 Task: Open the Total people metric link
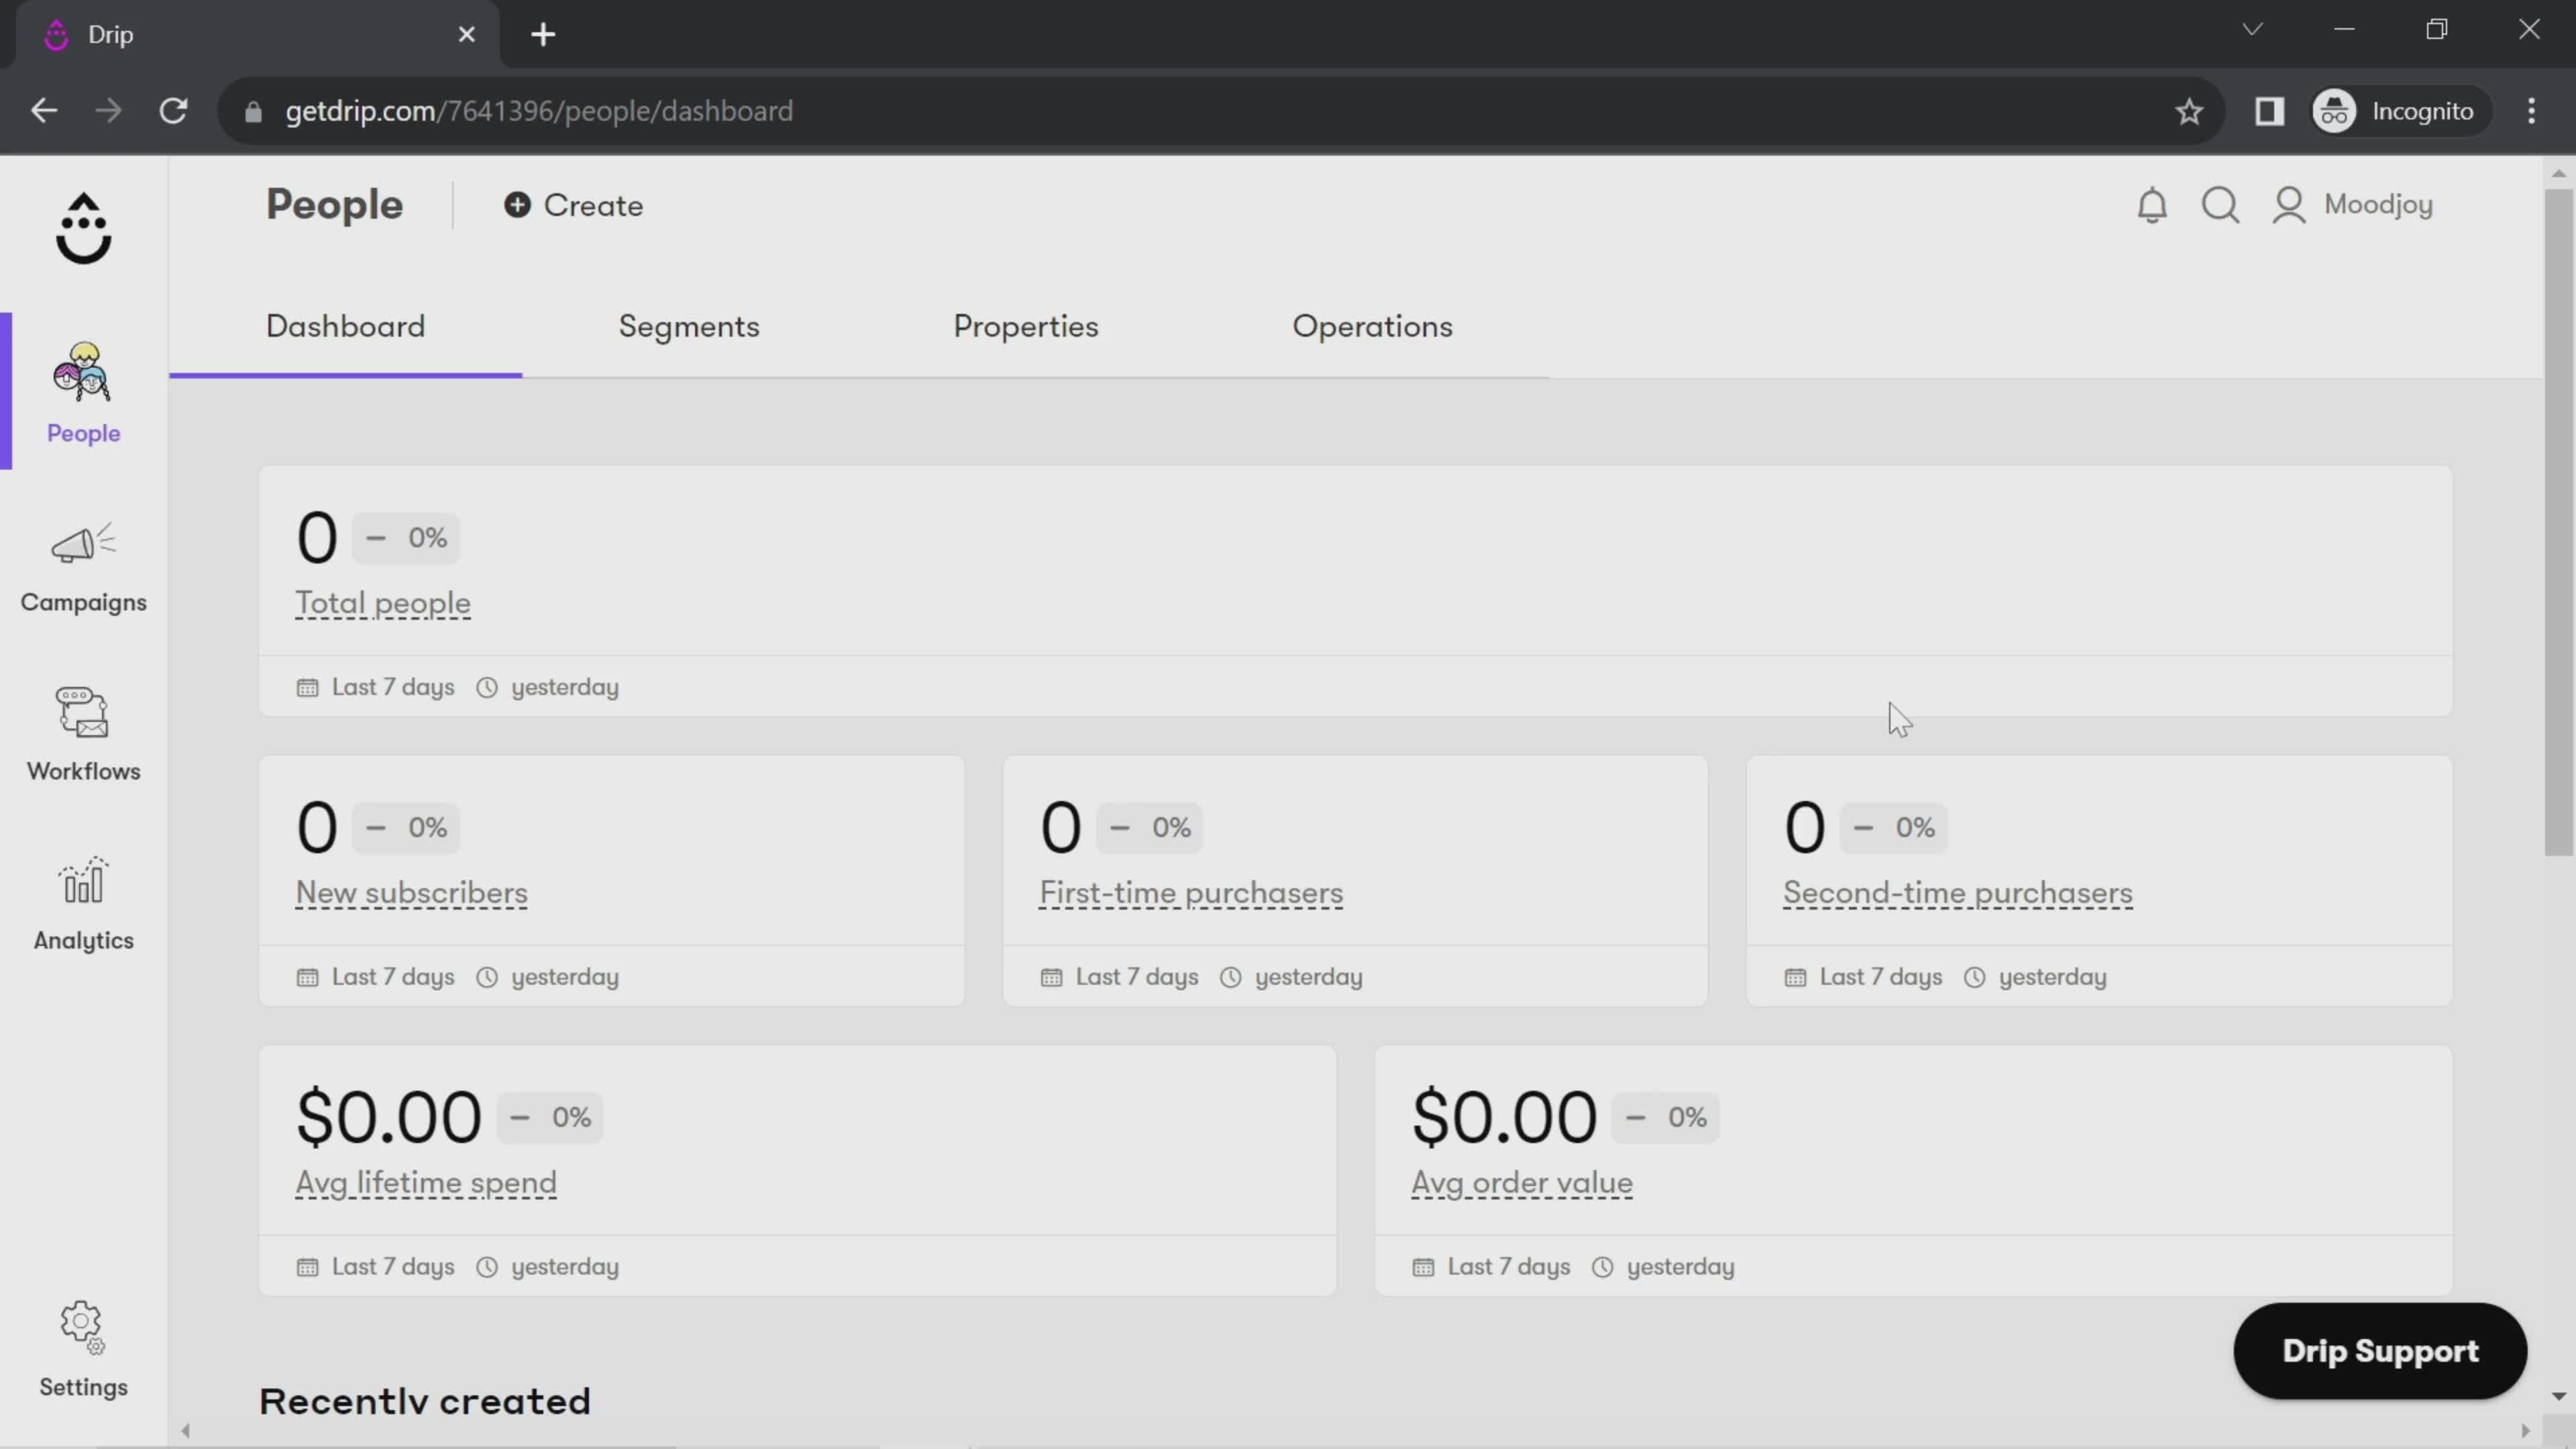pyautogui.click(x=382, y=603)
